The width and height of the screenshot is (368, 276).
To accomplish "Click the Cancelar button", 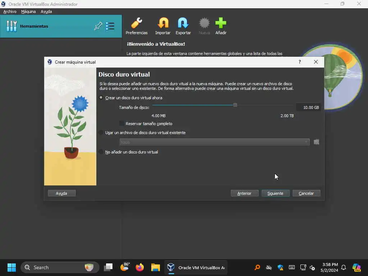I will pyautogui.click(x=306, y=193).
